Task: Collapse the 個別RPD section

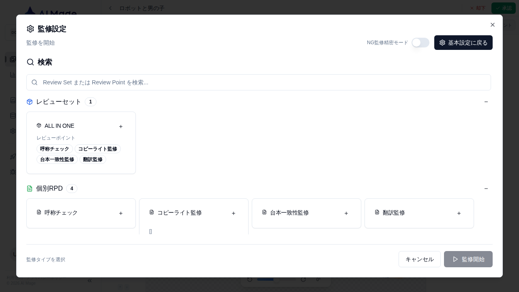Action: point(486,189)
